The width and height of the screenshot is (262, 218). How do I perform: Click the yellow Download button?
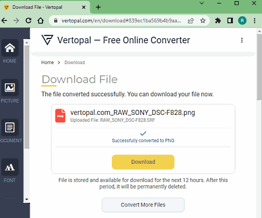143,162
